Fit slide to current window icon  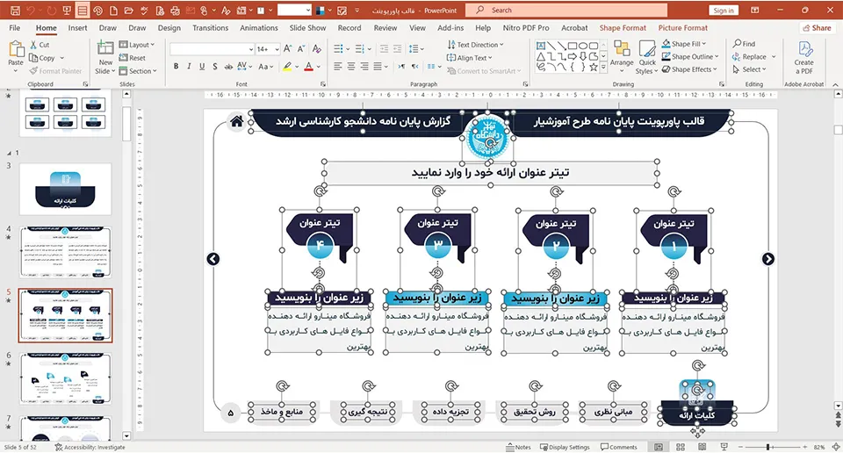tap(836, 447)
